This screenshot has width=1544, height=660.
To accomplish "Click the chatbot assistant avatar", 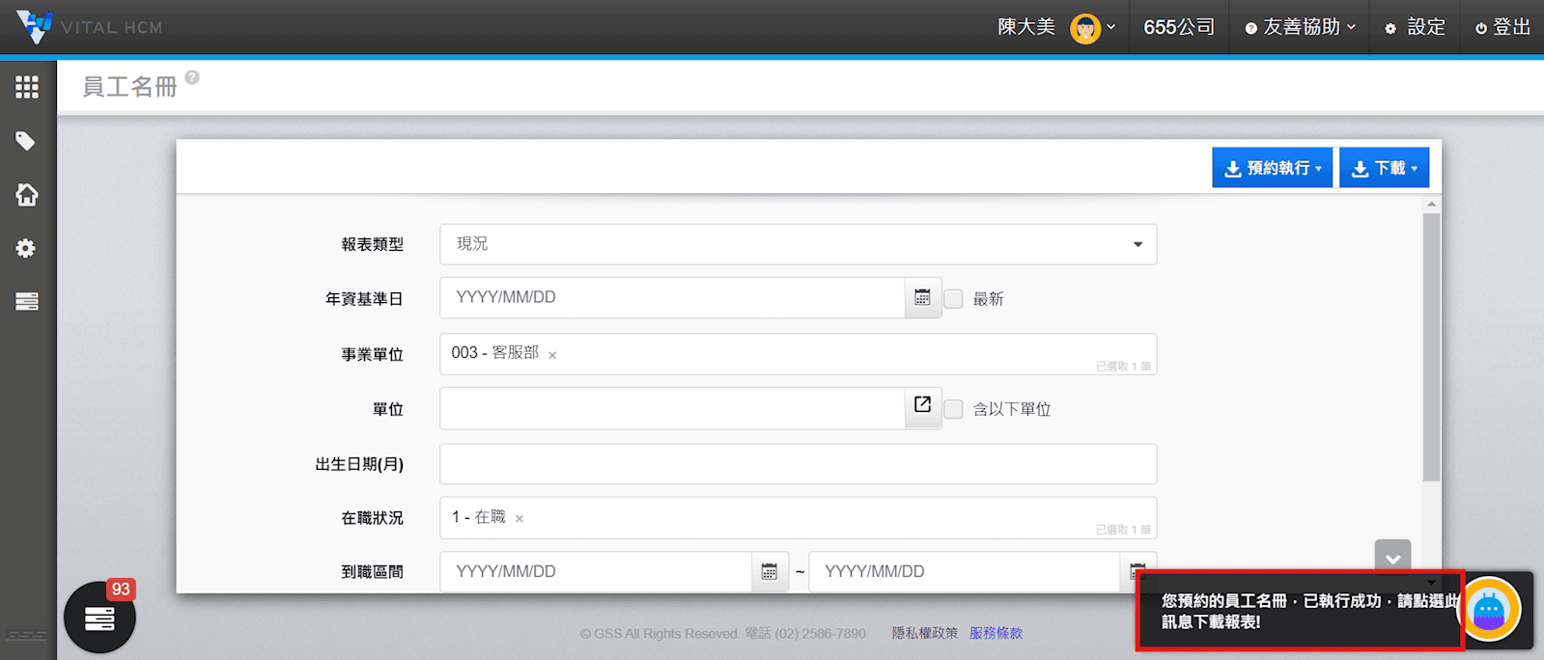I will pos(1489,610).
